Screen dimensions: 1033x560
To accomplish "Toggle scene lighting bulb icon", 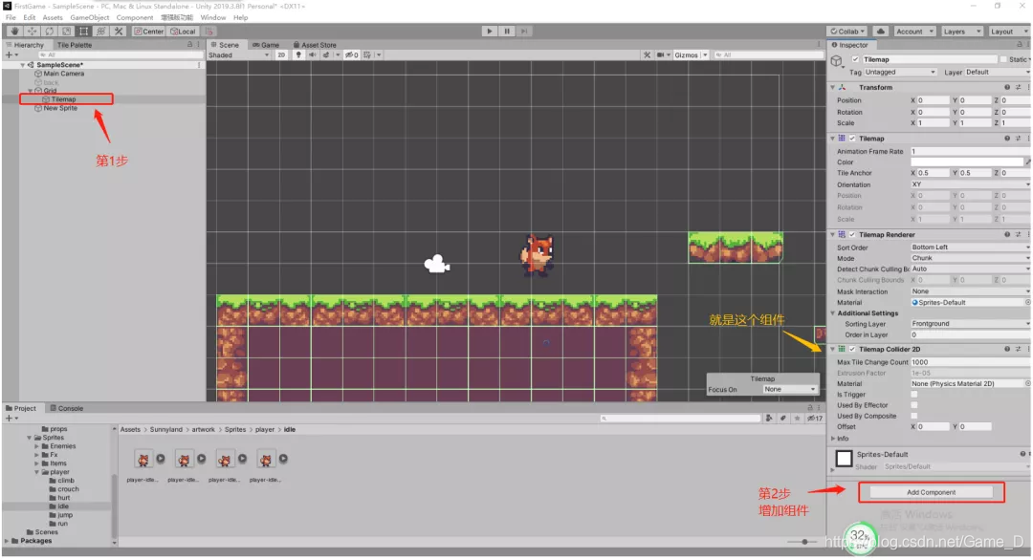I will (298, 54).
